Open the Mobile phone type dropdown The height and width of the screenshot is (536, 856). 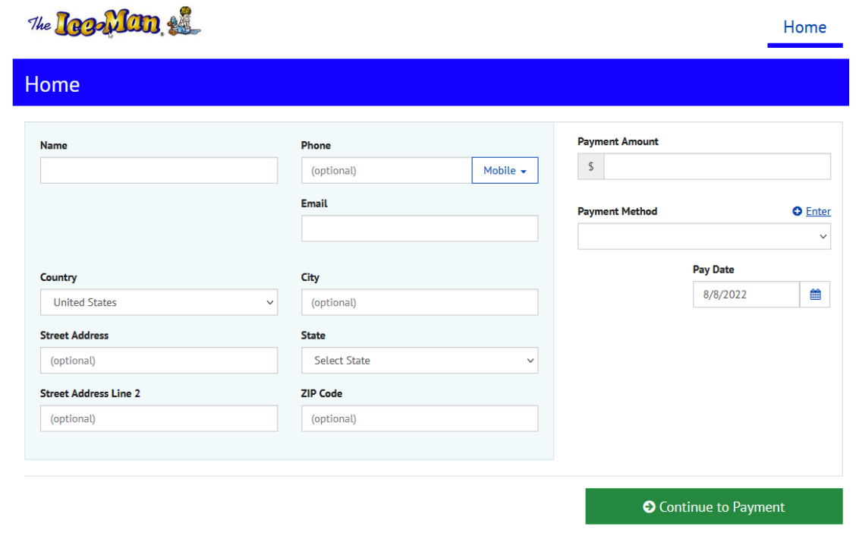coord(505,171)
